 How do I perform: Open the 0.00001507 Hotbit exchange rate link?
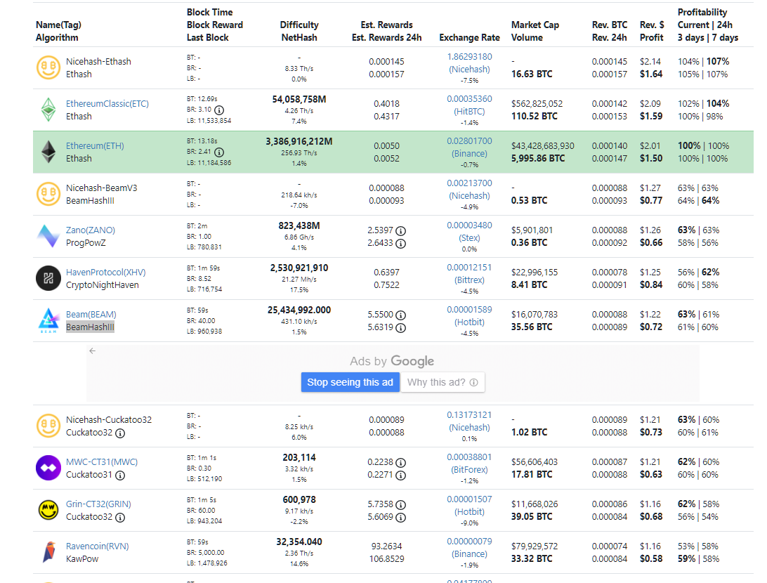470,505
